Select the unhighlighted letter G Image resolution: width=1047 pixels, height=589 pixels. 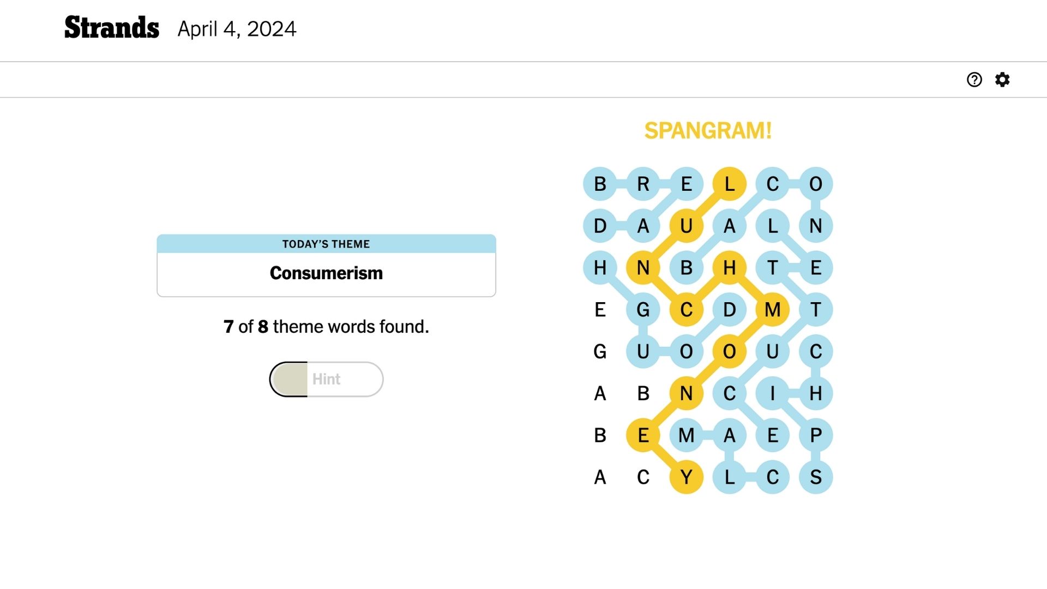[x=600, y=352]
